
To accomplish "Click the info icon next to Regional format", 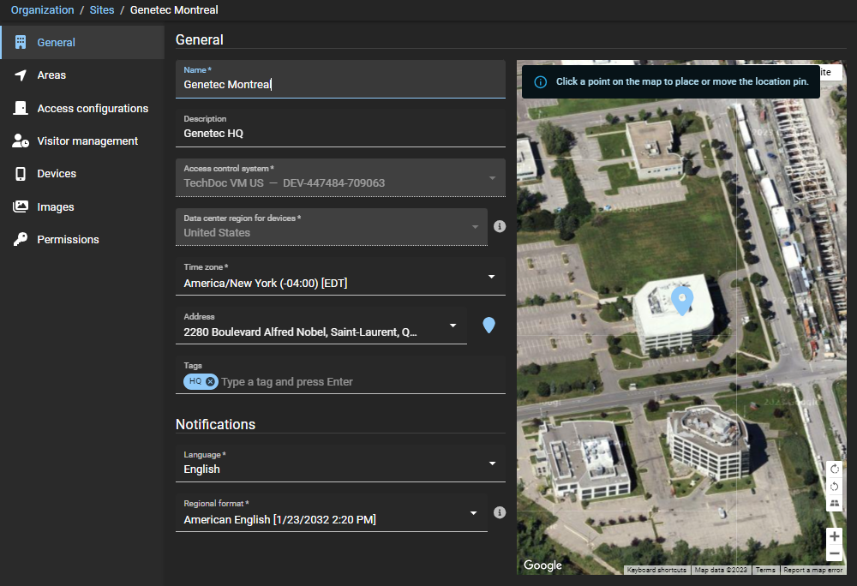I will [500, 512].
